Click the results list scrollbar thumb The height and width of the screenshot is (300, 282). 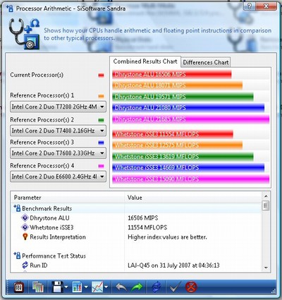(266, 206)
